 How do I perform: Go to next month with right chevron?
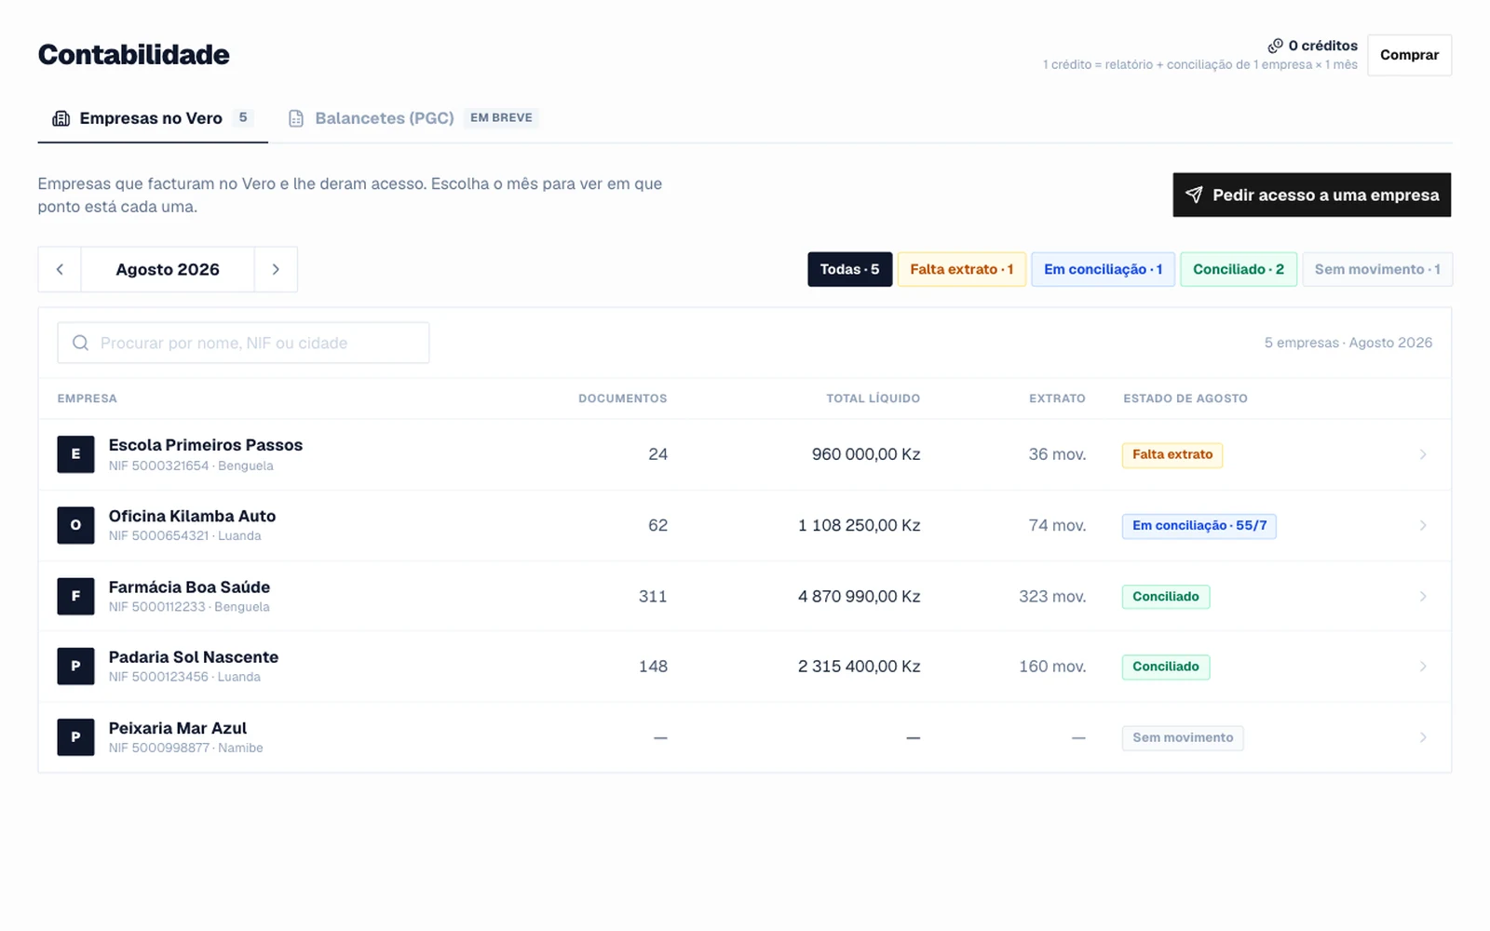(276, 269)
